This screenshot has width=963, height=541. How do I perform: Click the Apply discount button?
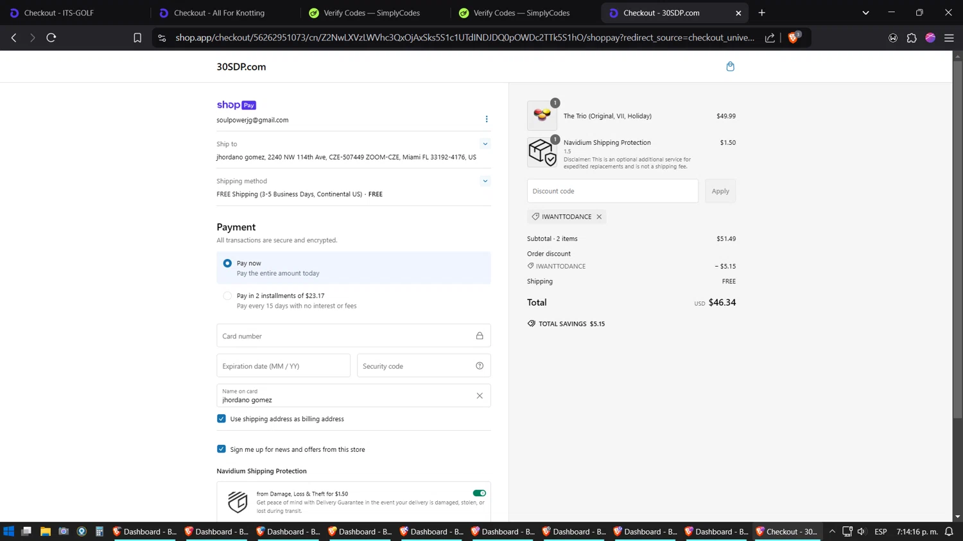(x=720, y=191)
